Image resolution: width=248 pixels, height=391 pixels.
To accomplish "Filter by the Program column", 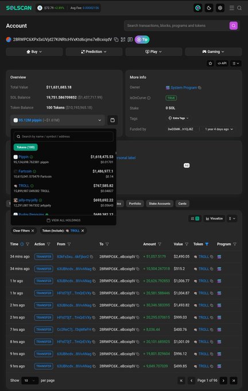I will pos(235,244).
